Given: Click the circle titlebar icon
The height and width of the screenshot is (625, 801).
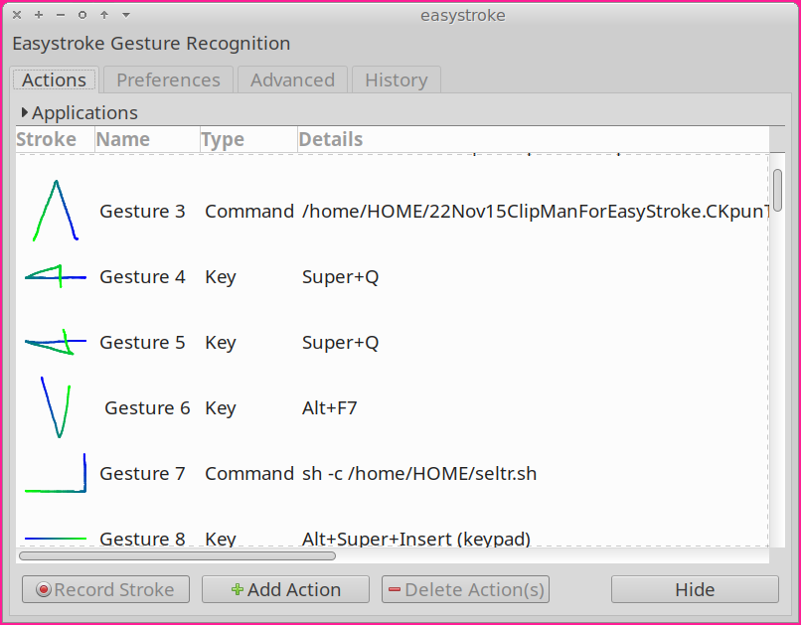Looking at the screenshot, I should (x=82, y=15).
